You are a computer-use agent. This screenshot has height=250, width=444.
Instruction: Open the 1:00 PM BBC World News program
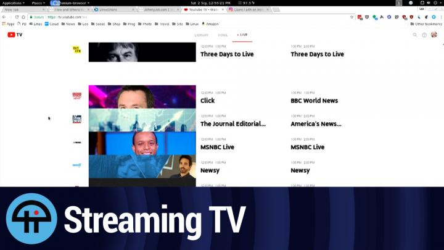314,101
